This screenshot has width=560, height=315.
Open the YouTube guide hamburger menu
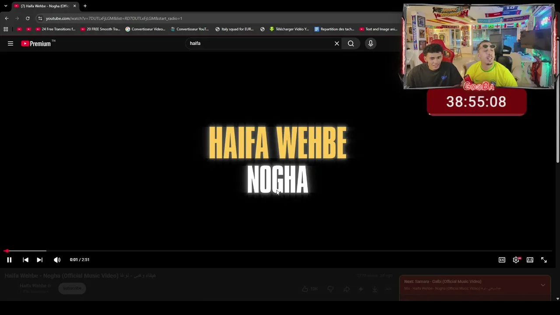tap(10, 43)
